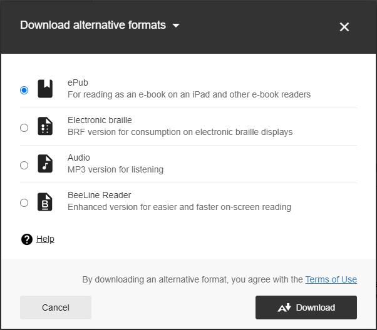This screenshot has height=330, width=377.
Task: Click the ePub book icon
Action: 45,89
